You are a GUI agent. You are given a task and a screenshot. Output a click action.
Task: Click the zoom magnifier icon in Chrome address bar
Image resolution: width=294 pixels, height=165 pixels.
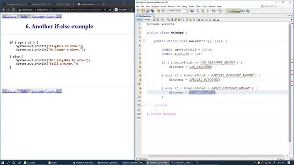(x=105, y=10)
